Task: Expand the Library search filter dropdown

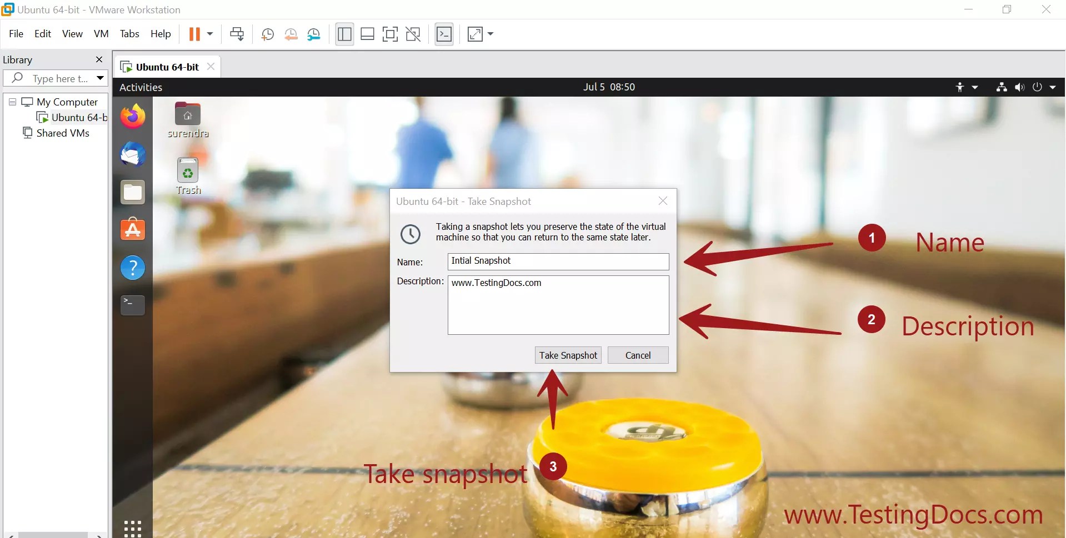Action: [99, 78]
